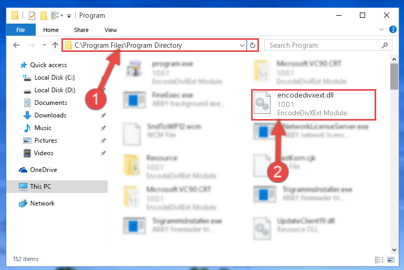
Task: Select the Resource folder
Action: [x=170, y=166]
